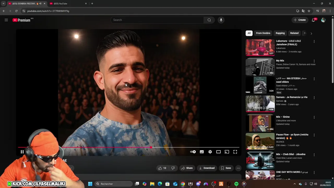Translate this page icon
This screenshot has height=188, width=334.
pyautogui.click(x=303, y=11)
